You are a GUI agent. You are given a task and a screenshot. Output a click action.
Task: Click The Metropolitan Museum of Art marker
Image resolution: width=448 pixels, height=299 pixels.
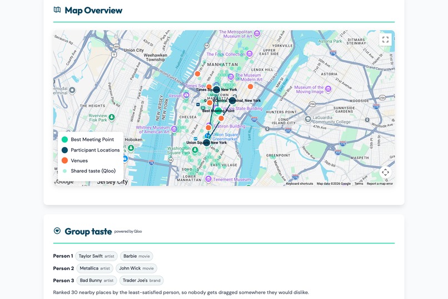pyautogui.click(x=257, y=33)
